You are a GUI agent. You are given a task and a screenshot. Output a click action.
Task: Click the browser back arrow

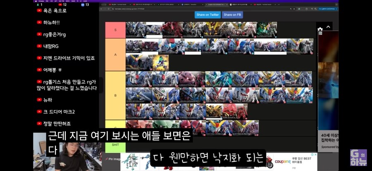101,9
